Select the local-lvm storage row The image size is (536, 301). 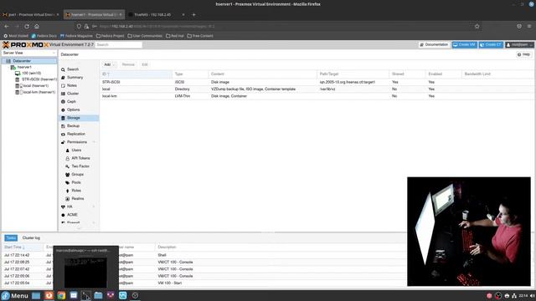(317, 96)
